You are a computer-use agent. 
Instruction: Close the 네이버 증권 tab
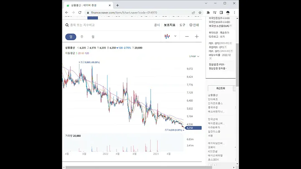[110, 5]
